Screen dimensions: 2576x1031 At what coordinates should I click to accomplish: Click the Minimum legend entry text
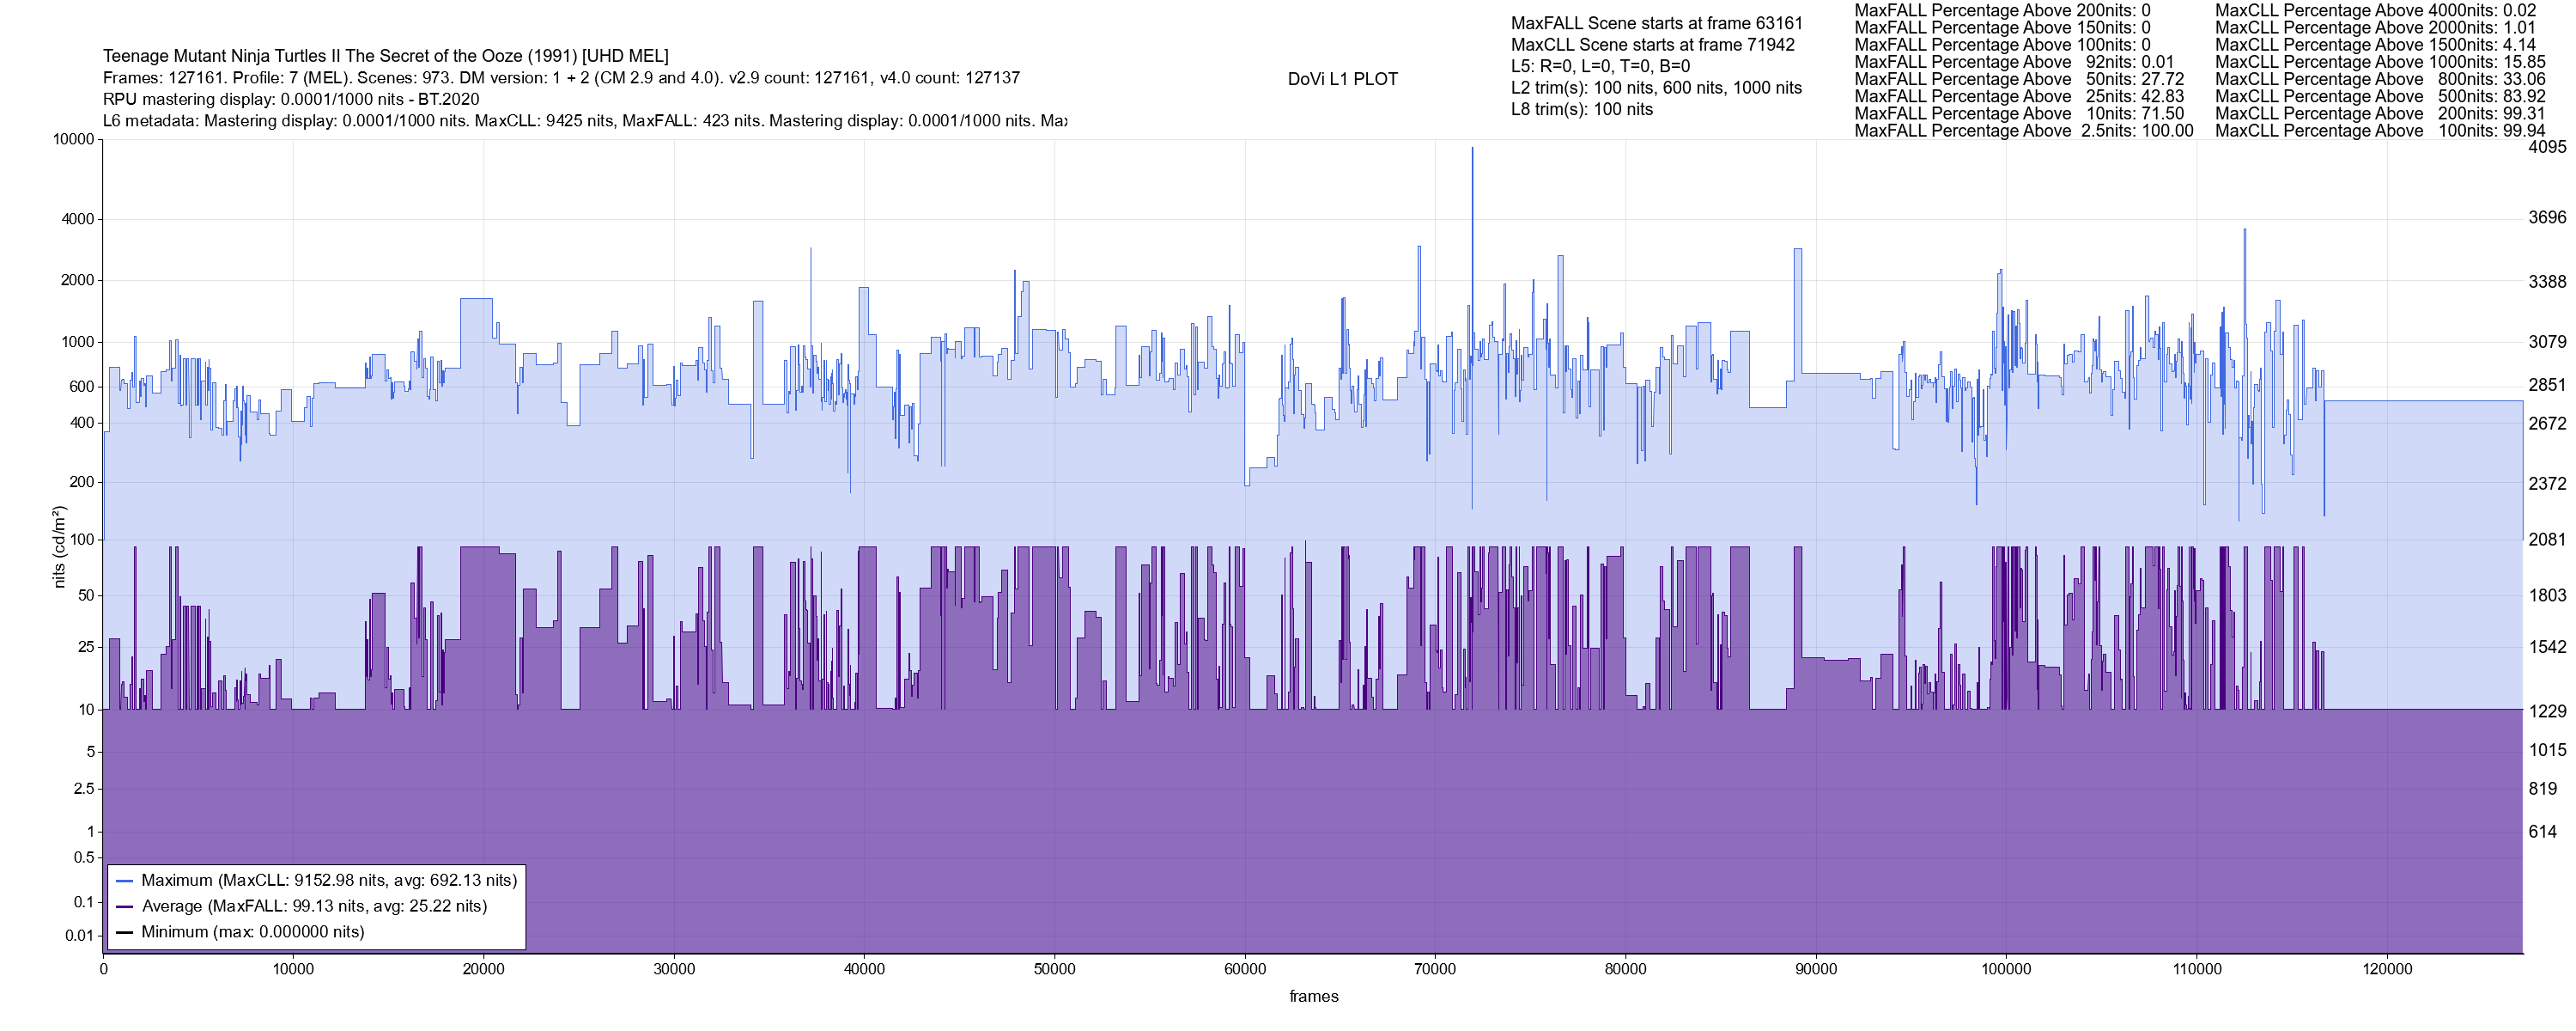(252, 933)
